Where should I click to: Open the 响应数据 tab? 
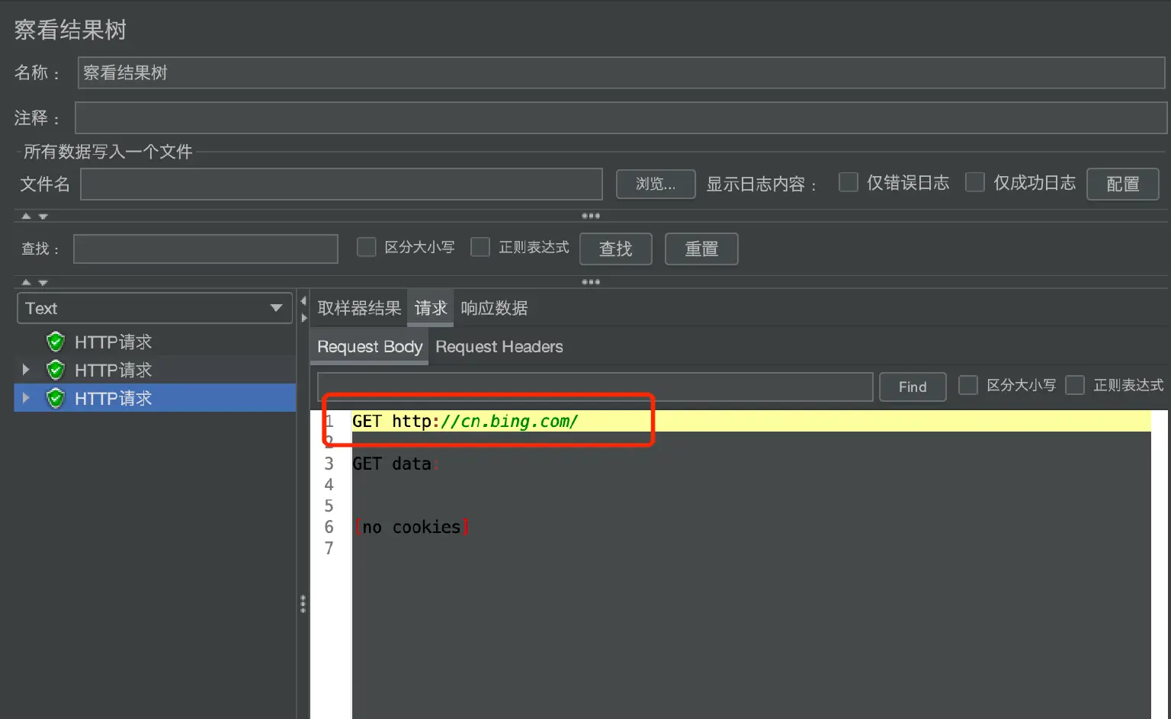click(494, 308)
